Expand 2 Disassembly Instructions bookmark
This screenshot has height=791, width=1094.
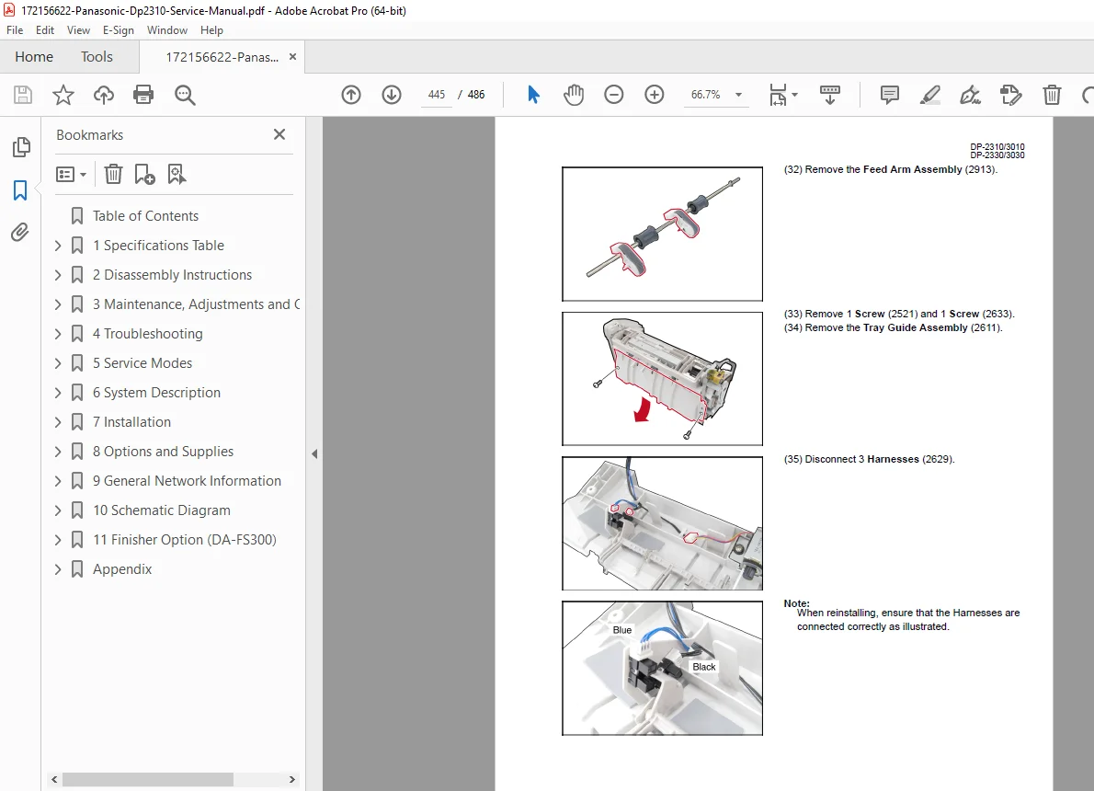pos(58,274)
